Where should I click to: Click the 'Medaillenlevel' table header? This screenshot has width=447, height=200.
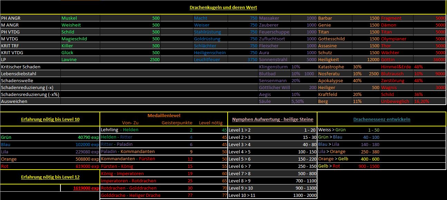(164, 116)
